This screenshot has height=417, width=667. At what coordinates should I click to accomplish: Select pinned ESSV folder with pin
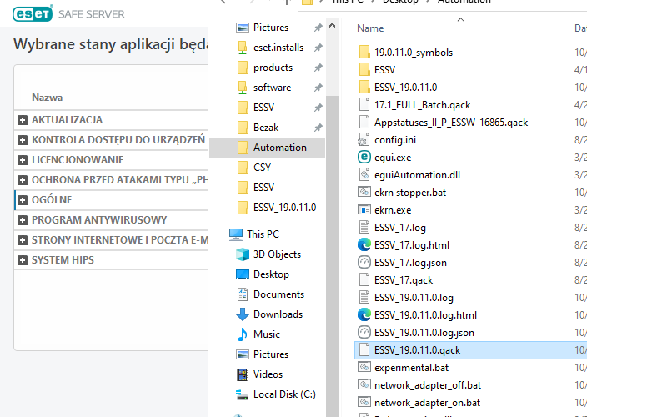click(x=263, y=108)
